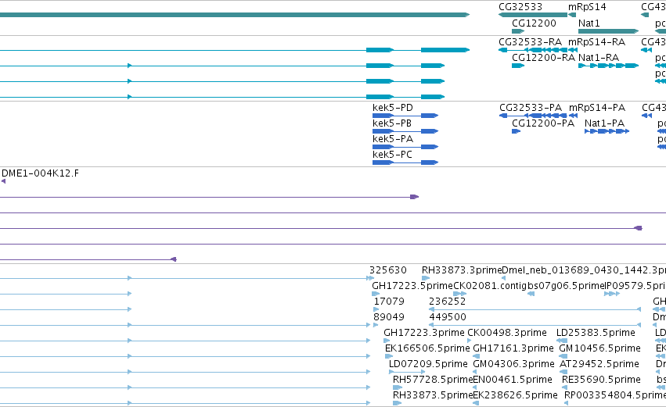Click the EK238626.5prime EST label
666x407 pixels.
pyautogui.click(x=515, y=396)
